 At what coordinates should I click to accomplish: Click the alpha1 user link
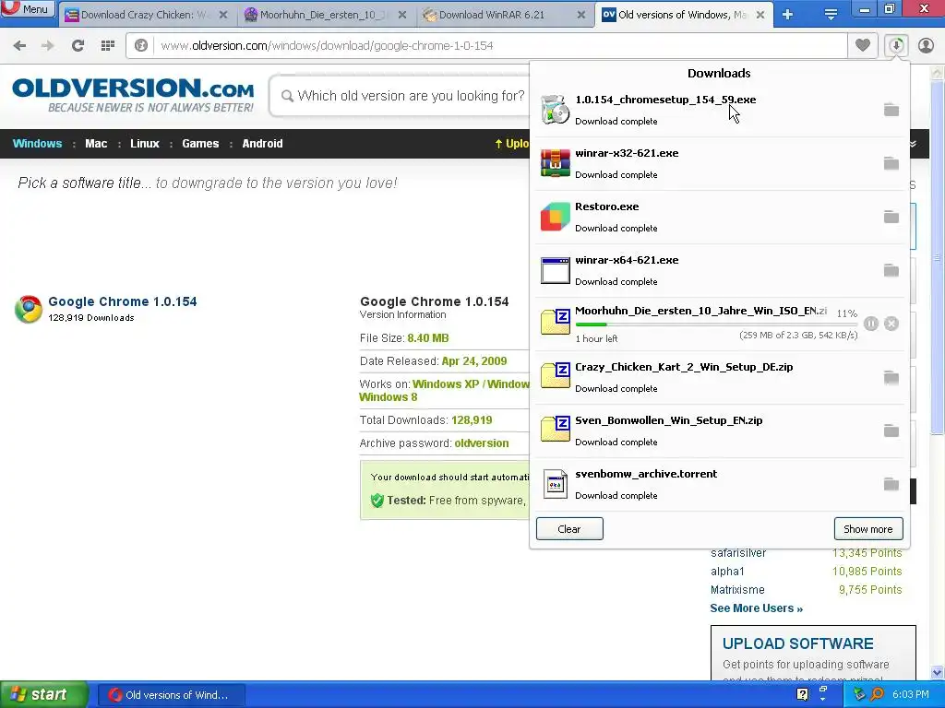[727, 572]
